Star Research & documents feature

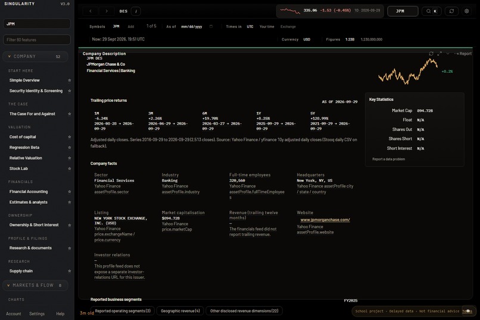click(70, 248)
